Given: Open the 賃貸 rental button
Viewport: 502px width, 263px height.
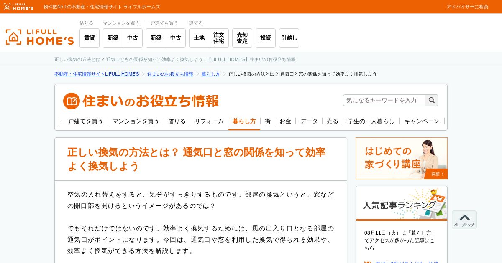Looking at the screenshot, I should [90, 38].
